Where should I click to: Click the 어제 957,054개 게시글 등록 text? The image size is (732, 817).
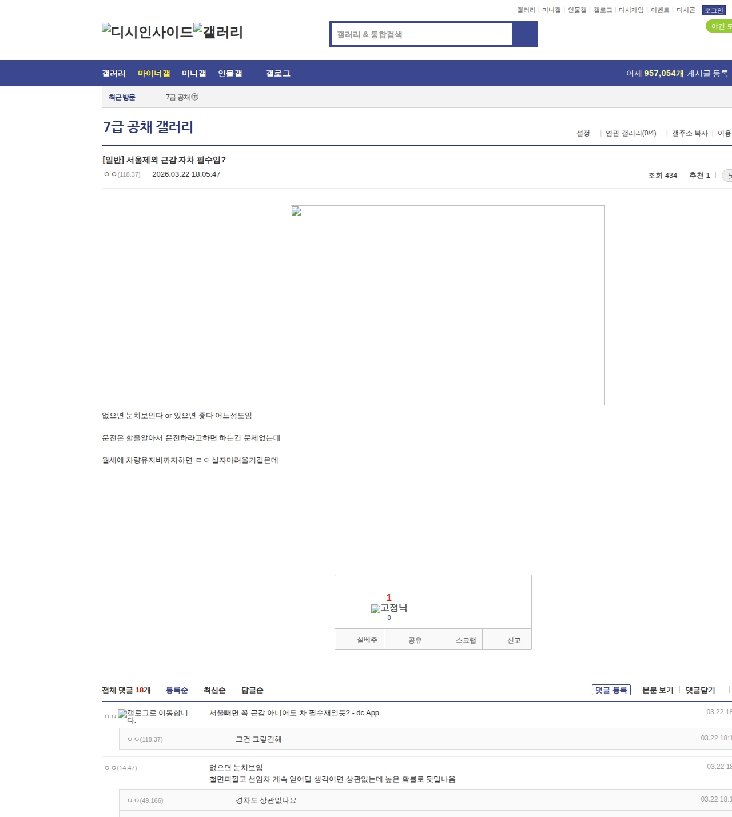(677, 74)
